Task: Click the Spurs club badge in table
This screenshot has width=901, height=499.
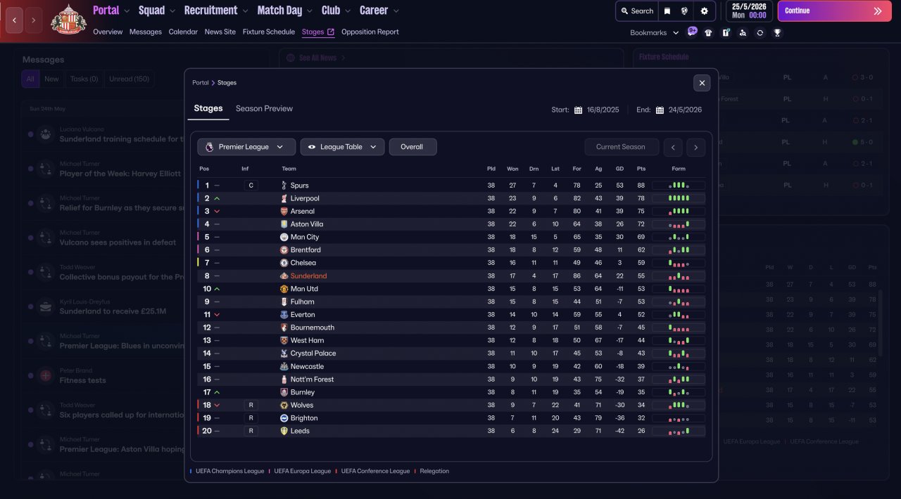Action: pos(284,186)
